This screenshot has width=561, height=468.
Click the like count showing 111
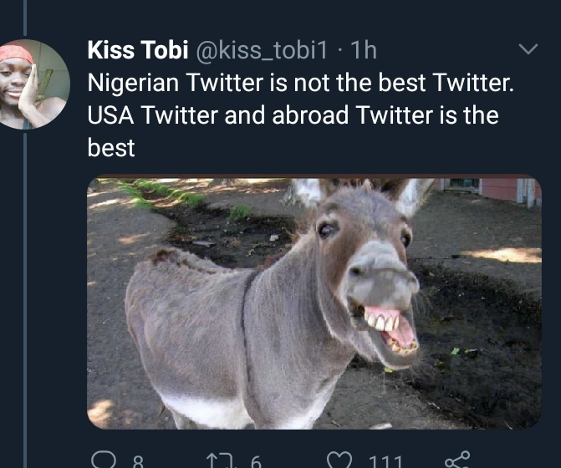coord(385,460)
